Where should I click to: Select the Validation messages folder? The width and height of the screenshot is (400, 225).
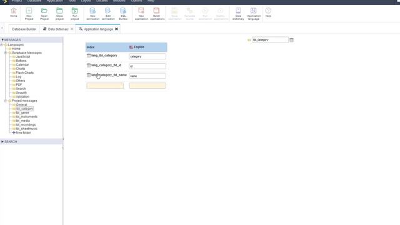22,97
